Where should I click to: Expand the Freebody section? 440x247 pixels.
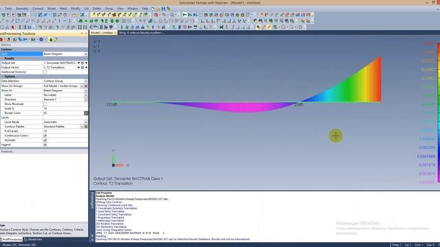(x=44, y=152)
